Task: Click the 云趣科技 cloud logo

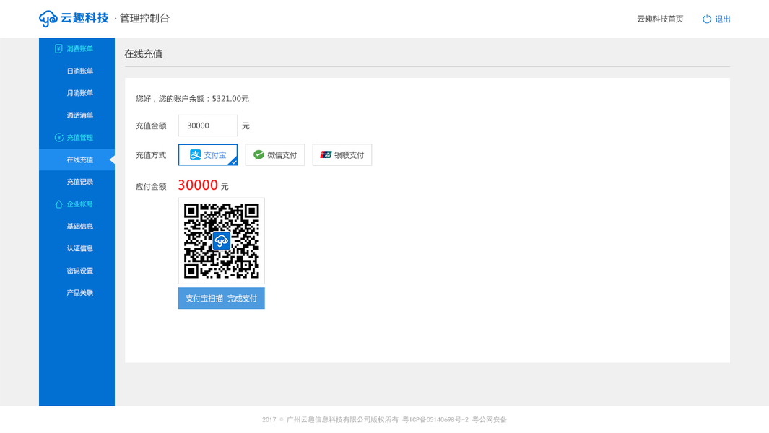Action: (x=48, y=19)
